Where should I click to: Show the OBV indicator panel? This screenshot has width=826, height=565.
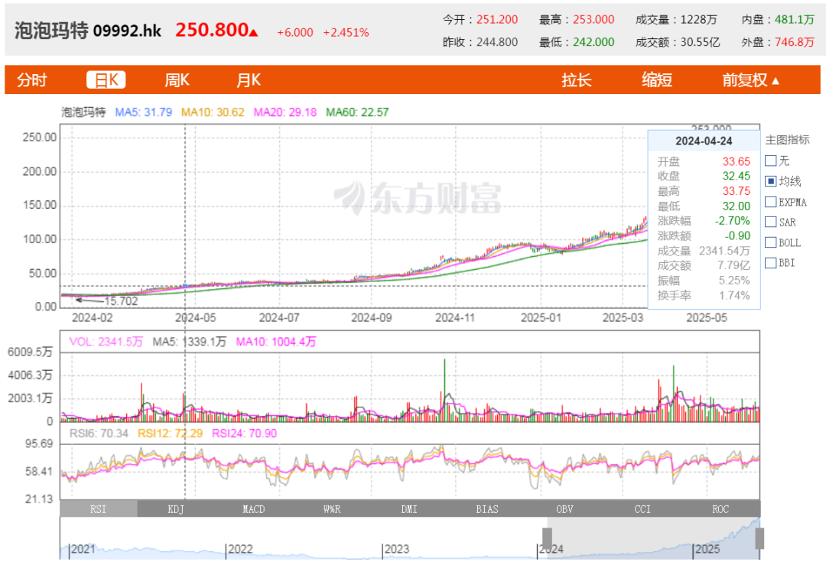click(x=565, y=509)
